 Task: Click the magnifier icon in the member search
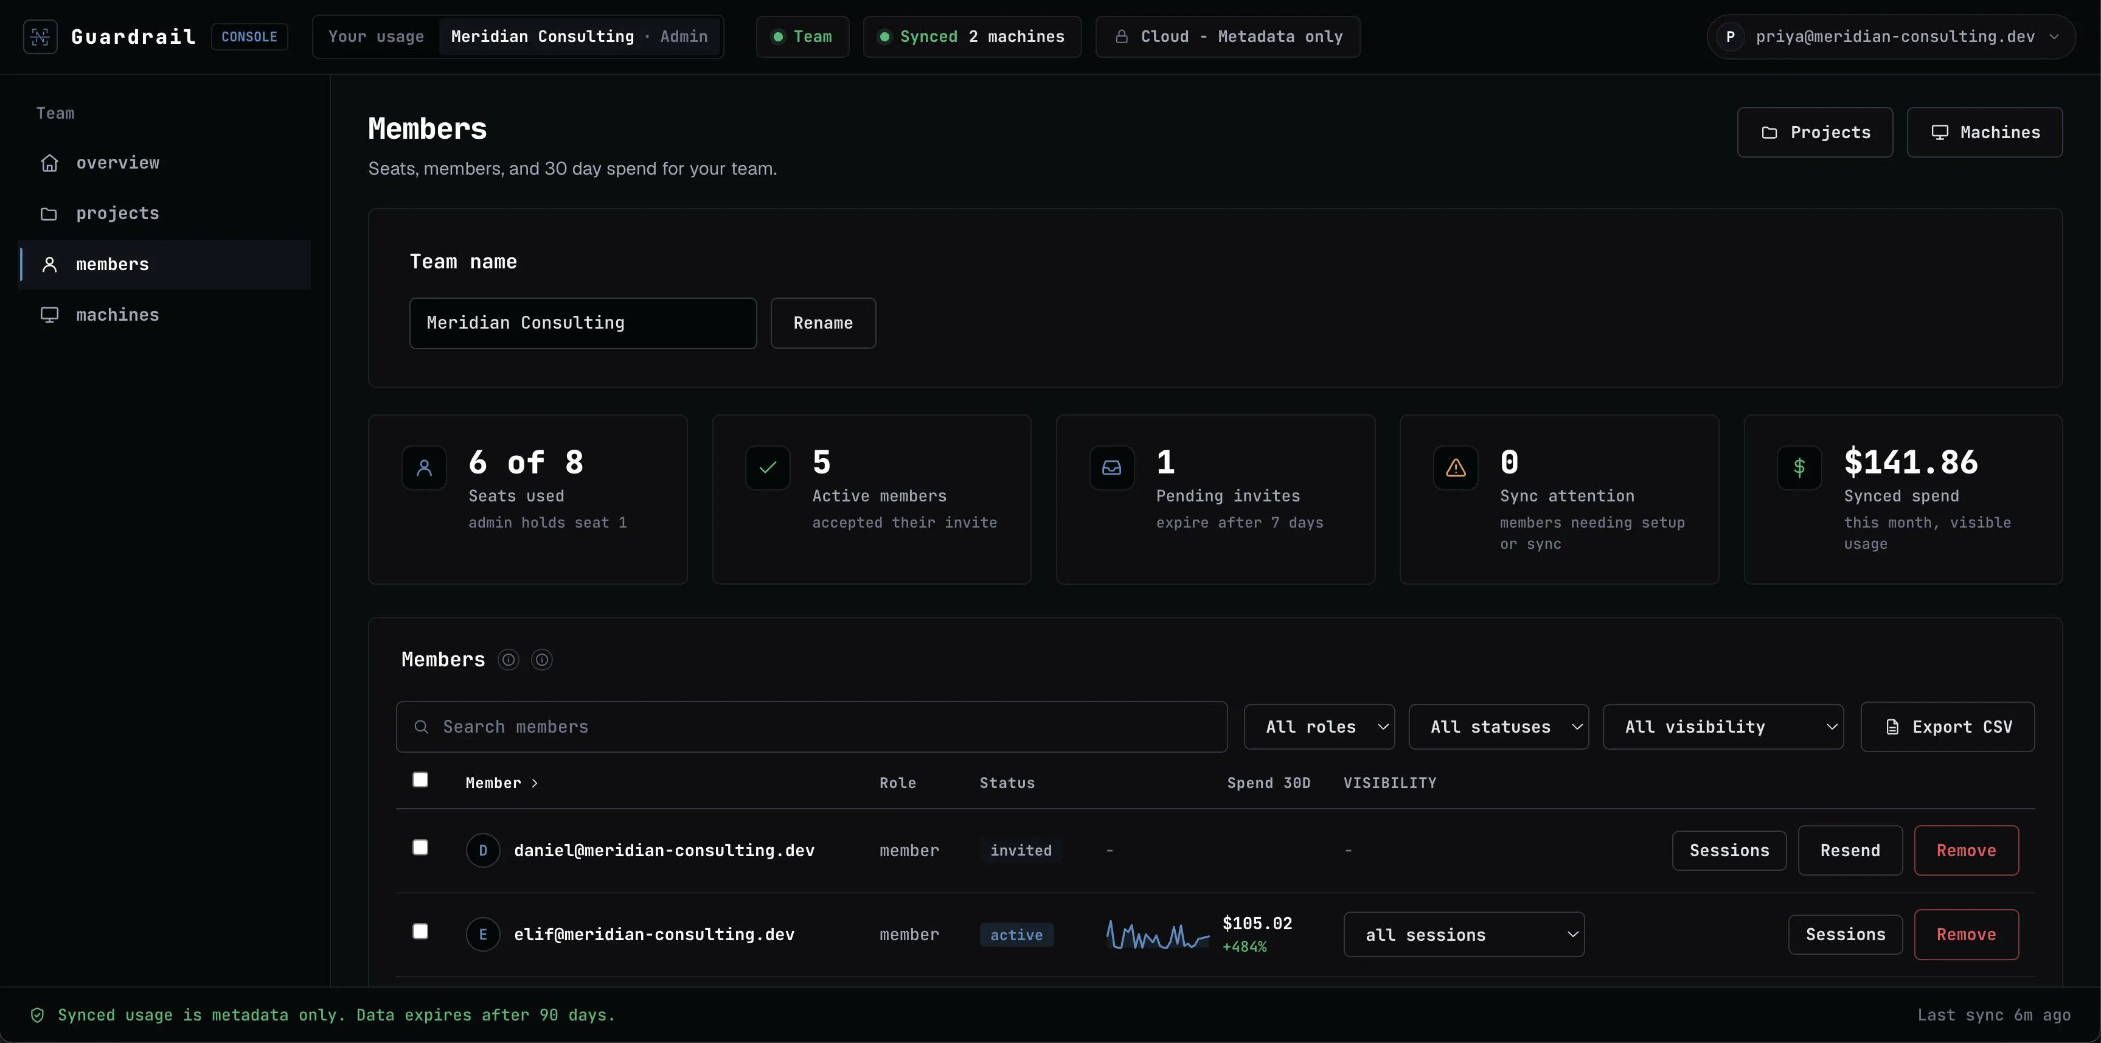(421, 727)
